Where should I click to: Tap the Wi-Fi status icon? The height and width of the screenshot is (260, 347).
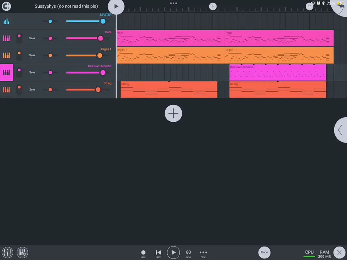click(x=313, y=3)
